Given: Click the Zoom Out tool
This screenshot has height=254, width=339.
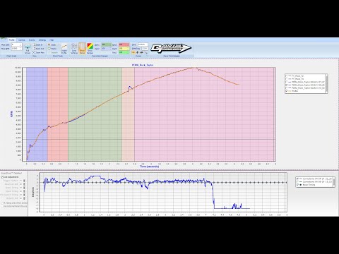Looking at the screenshot, I should click(38, 49).
